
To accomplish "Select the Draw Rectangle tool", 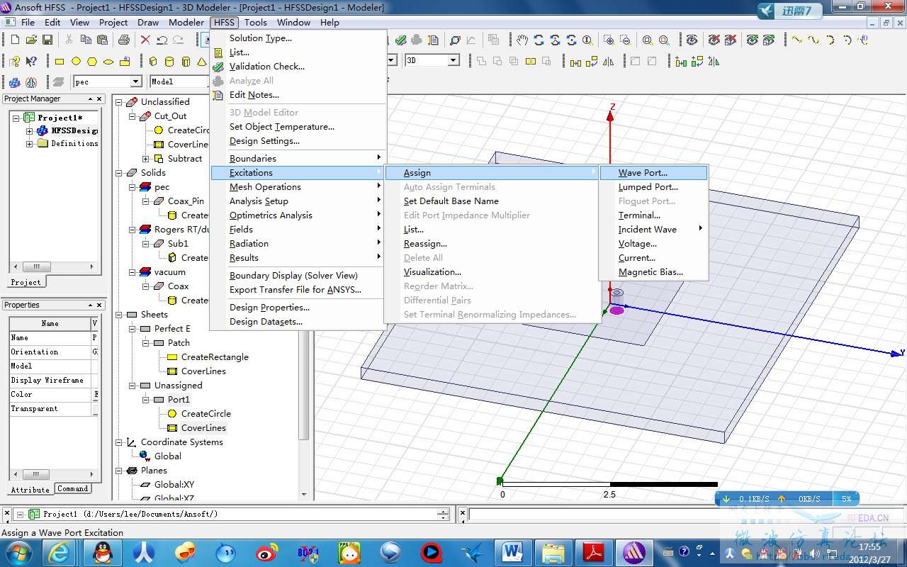I will pyautogui.click(x=60, y=62).
